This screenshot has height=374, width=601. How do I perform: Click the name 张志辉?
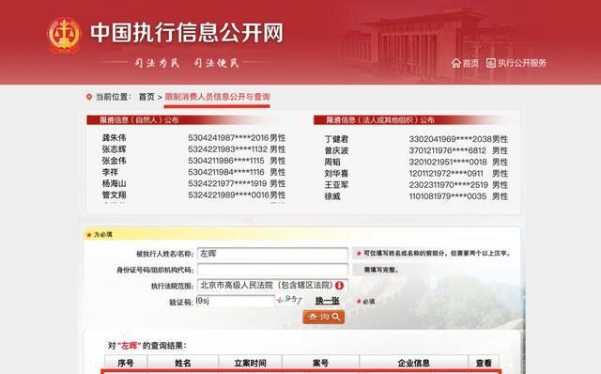pyautogui.click(x=114, y=149)
